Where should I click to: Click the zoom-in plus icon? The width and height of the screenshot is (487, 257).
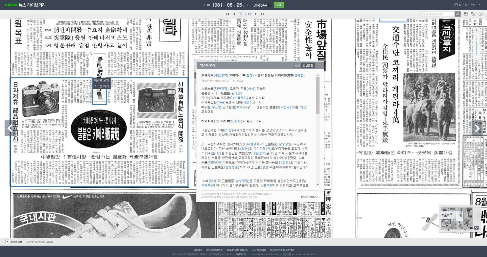click(476, 30)
